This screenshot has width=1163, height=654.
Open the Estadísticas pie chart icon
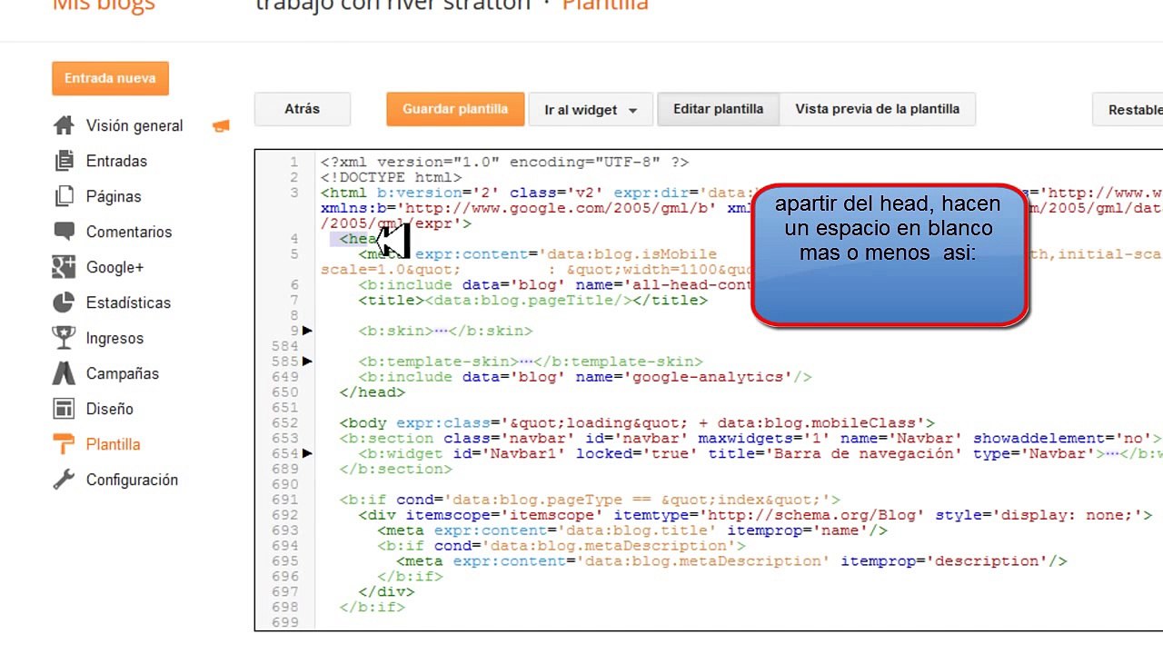coord(64,302)
